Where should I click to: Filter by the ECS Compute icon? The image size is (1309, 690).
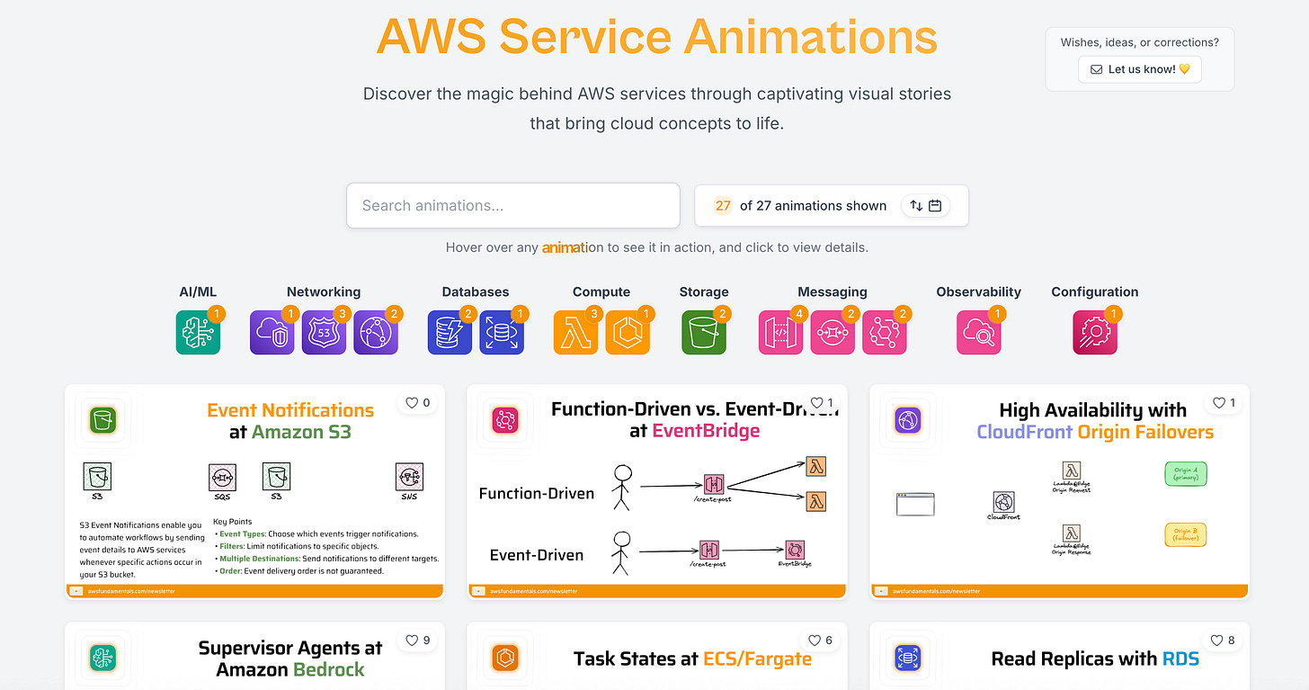pyautogui.click(x=628, y=332)
